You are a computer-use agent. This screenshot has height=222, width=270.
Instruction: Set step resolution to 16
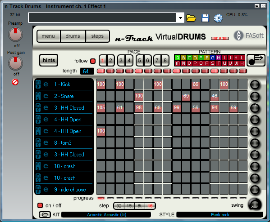click(x=150, y=206)
